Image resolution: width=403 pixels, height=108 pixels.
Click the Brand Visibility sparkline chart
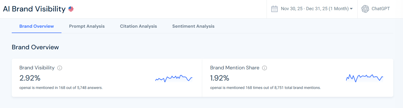click(174, 78)
